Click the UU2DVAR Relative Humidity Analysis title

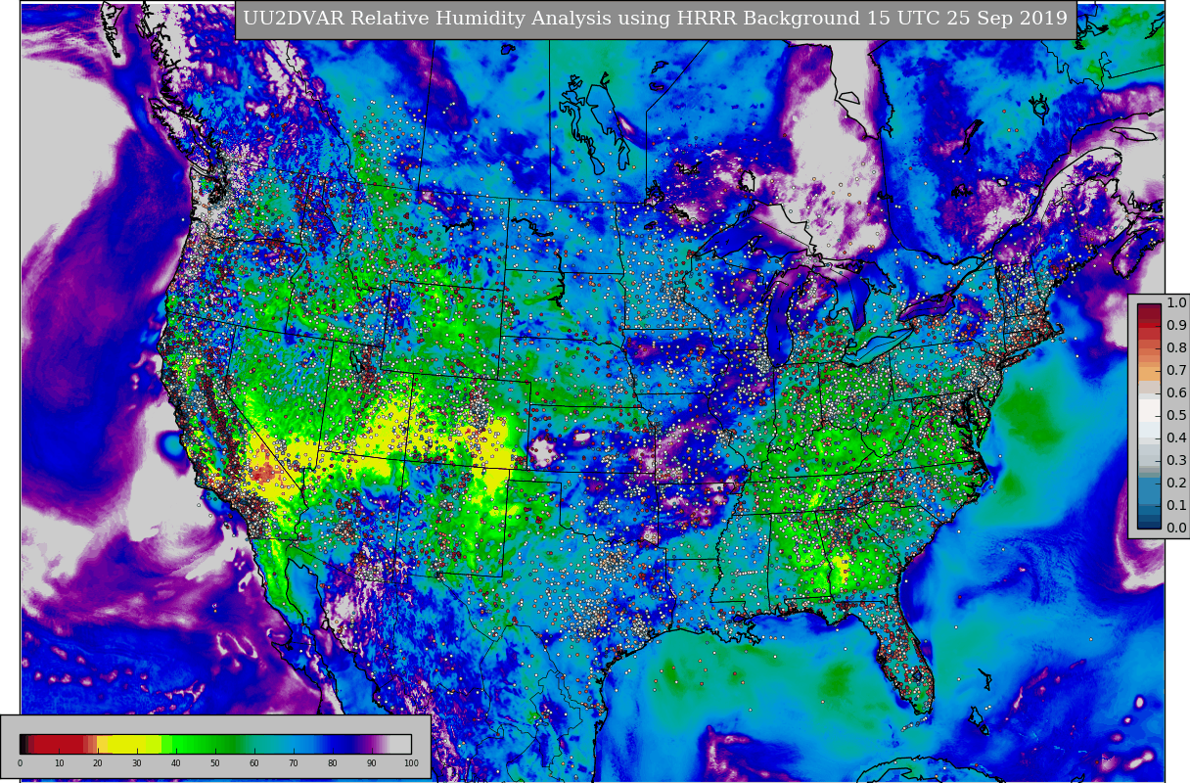(x=656, y=19)
